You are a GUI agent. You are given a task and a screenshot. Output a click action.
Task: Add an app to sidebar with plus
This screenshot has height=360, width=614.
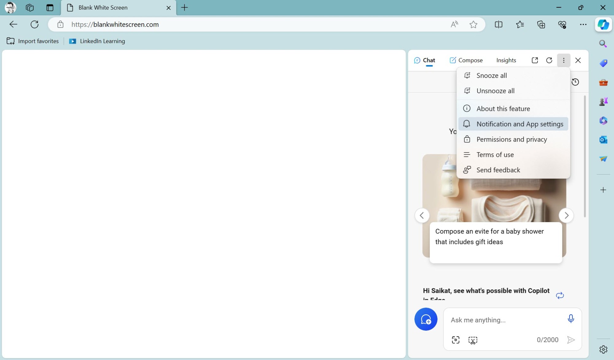point(603,190)
